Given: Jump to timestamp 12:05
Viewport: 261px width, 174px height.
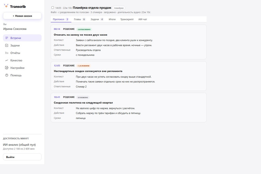Looking at the screenshot, I should tap(57, 66).
